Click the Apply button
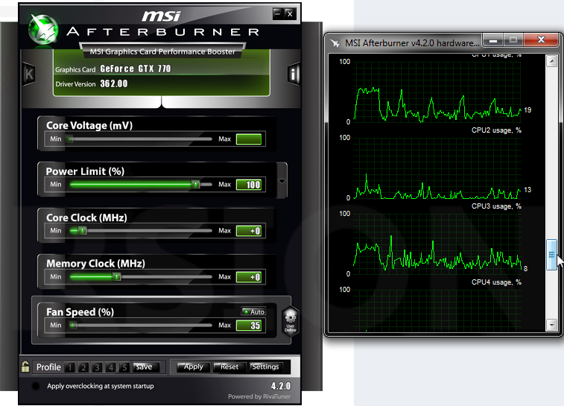The width and height of the screenshot is (564, 406). [192, 367]
